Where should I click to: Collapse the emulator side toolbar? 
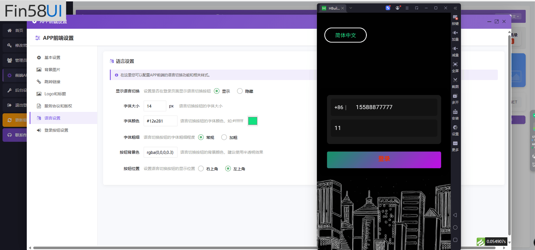(x=455, y=8)
